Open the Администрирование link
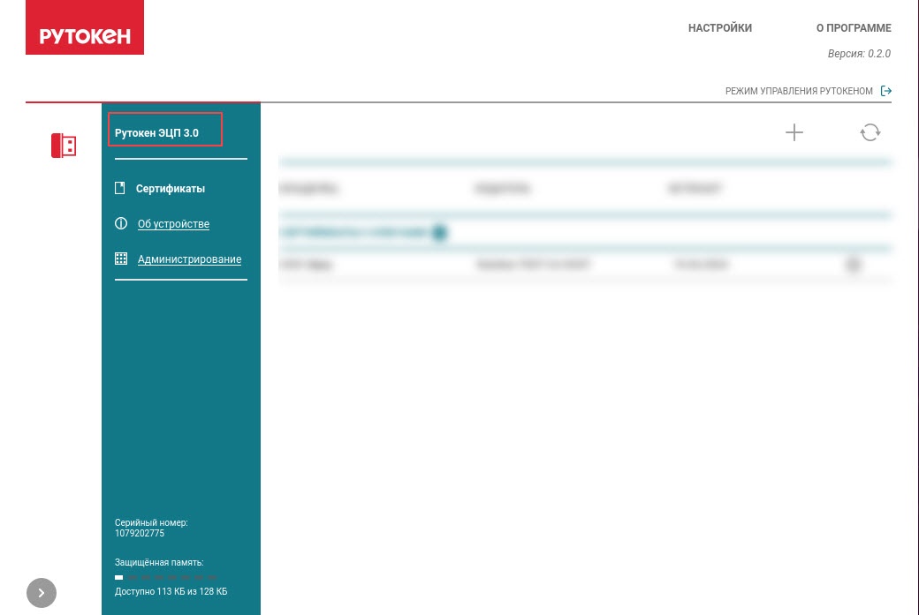 click(189, 259)
